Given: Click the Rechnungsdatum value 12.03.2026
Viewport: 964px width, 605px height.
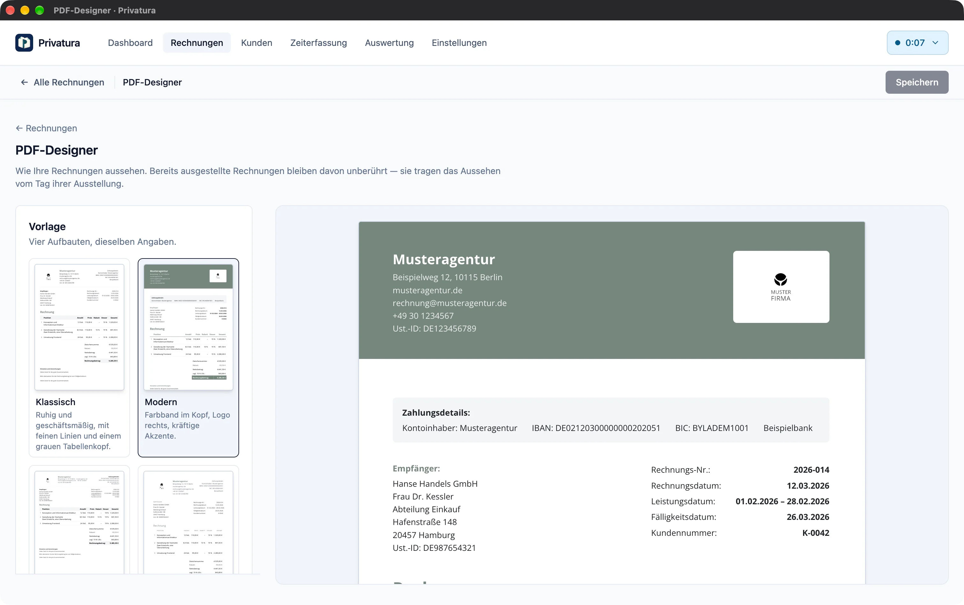Looking at the screenshot, I should point(808,486).
